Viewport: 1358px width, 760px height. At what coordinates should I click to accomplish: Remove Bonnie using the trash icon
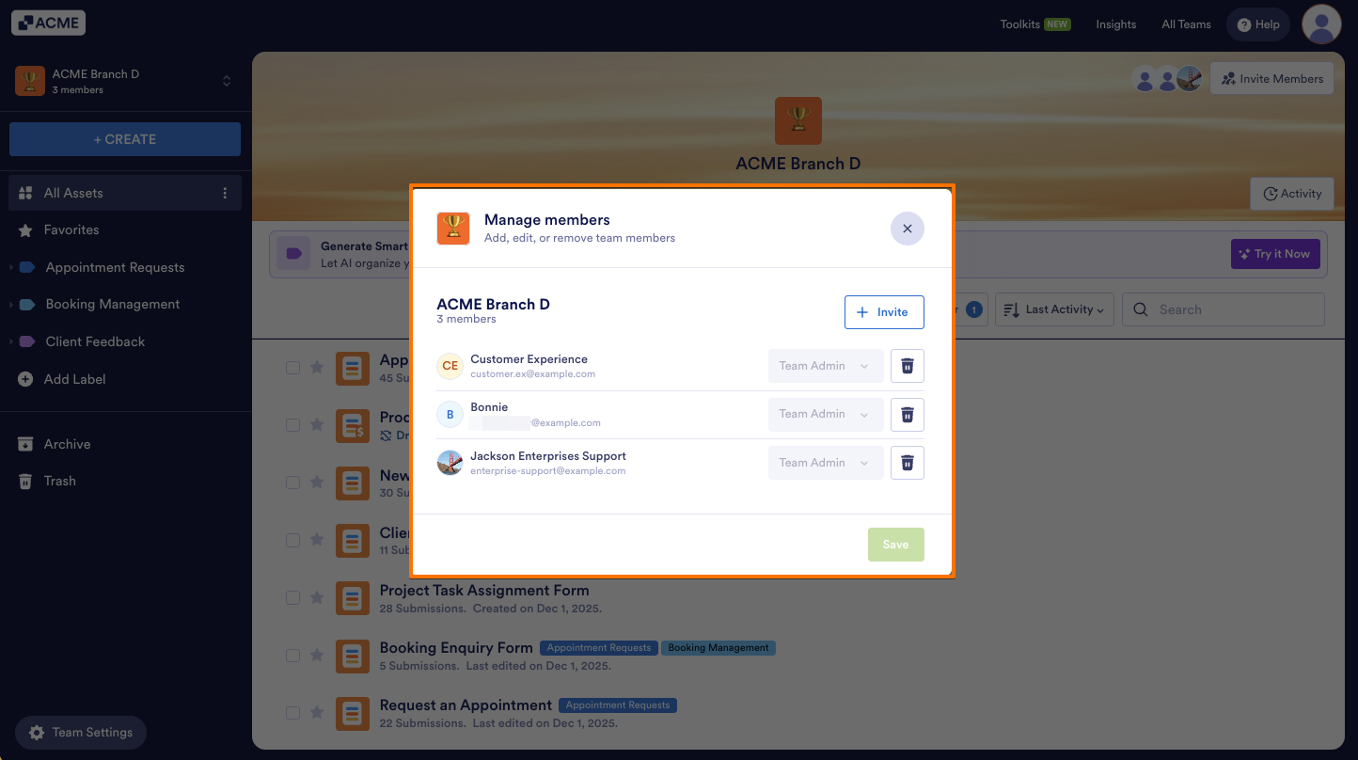pos(908,414)
